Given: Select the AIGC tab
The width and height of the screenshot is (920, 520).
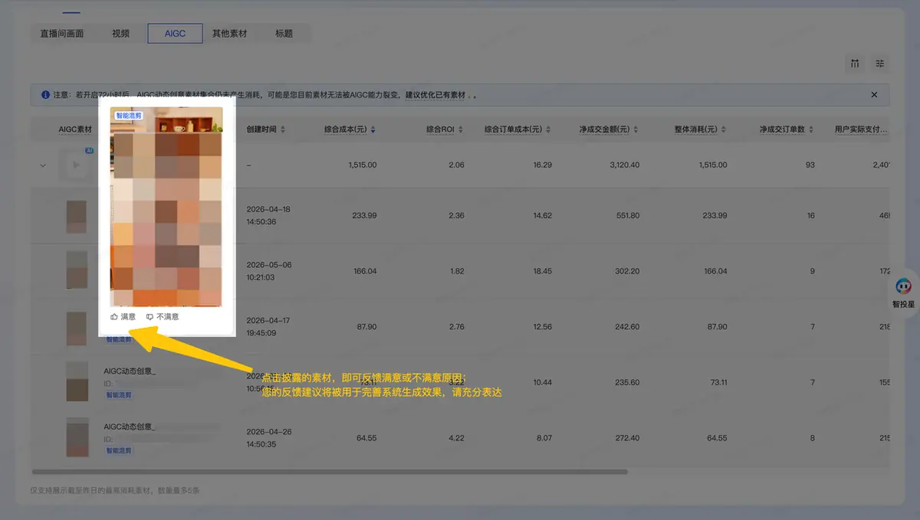Looking at the screenshot, I should click(x=175, y=34).
